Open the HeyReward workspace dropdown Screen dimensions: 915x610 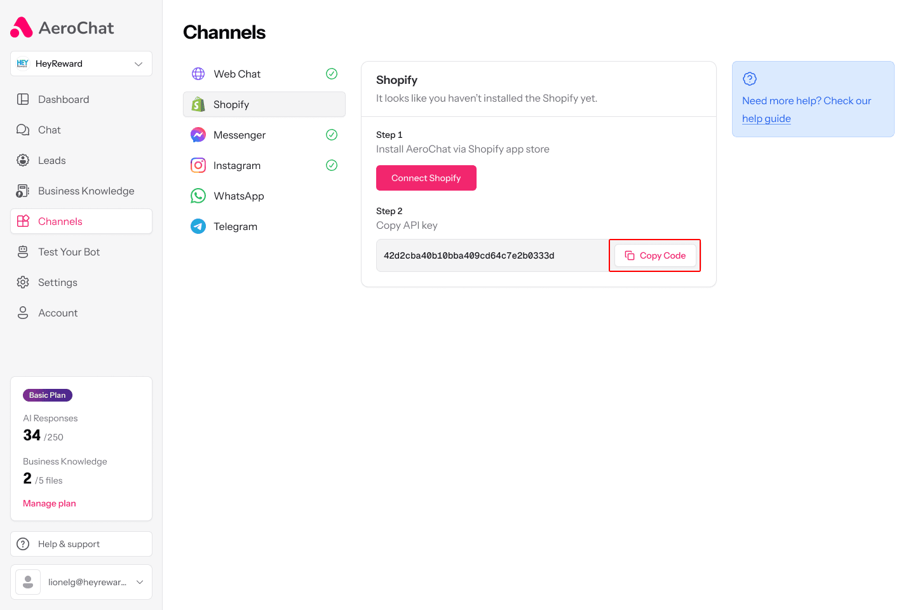[x=81, y=64]
